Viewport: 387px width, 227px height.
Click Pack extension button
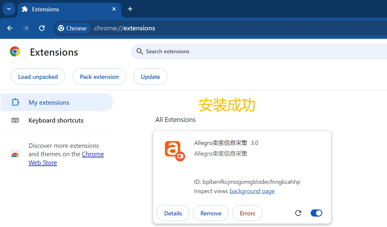pos(99,77)
